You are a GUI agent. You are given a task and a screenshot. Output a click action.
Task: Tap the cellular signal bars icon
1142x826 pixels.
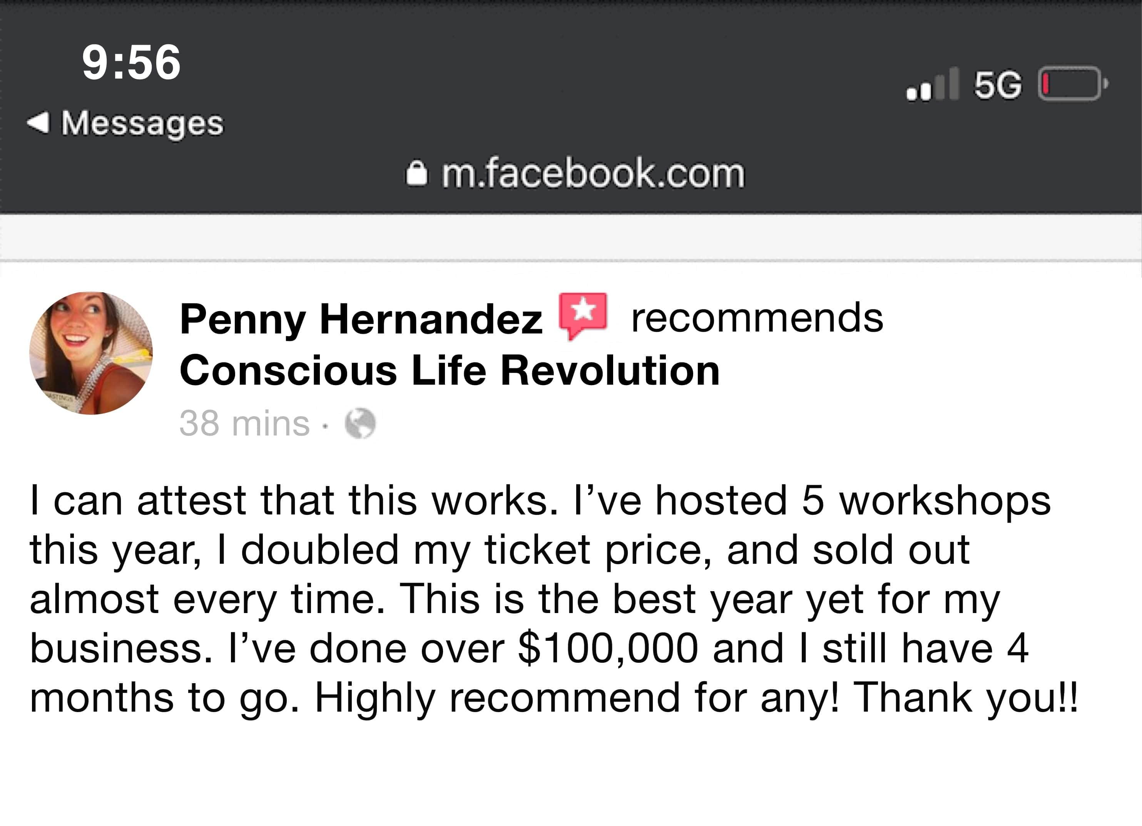click(x=932, y=85)
